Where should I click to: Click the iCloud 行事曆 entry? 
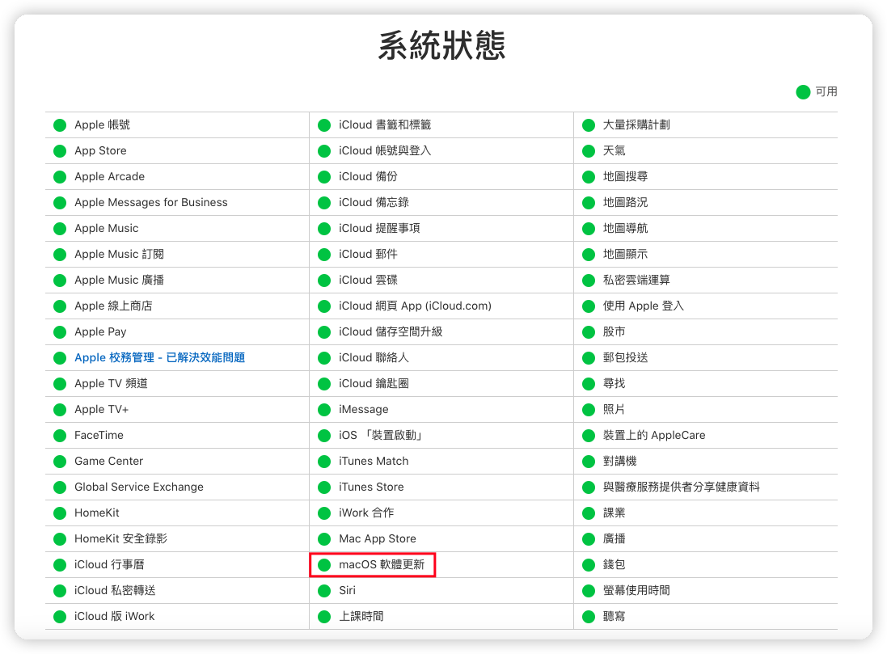pos(109,564)
